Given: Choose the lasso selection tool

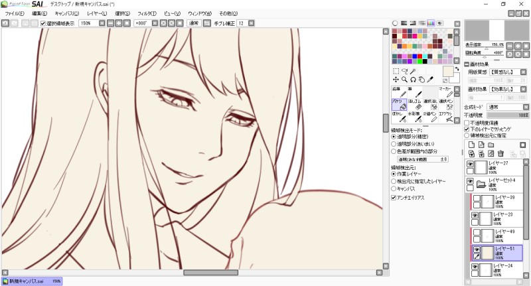Looking at the screenshot, I should (404, 71).
